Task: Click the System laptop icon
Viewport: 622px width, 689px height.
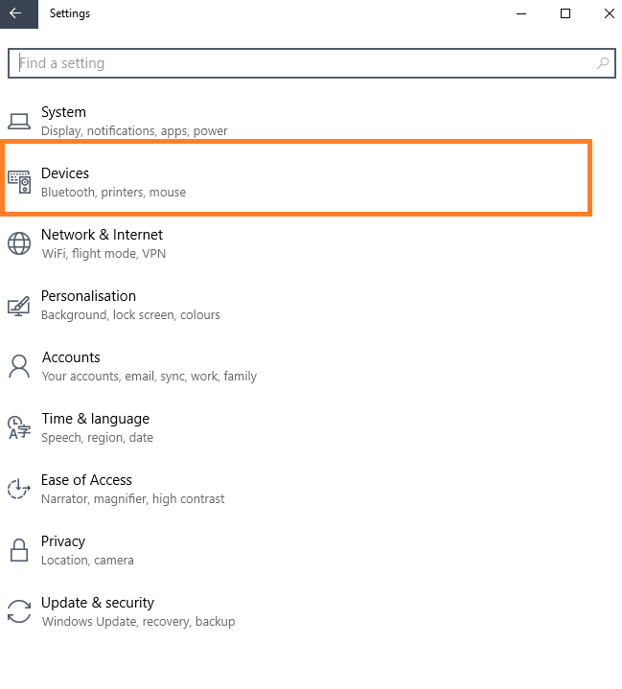Action: pyautogui.click(x=19, y=121)
